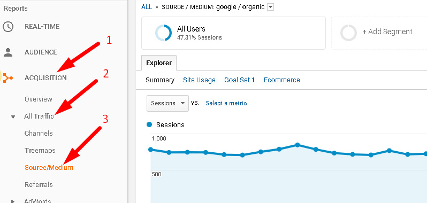
Task: Open Real-Time reports via clock icon
Action: pyautogui.click(x=8, y=27)
